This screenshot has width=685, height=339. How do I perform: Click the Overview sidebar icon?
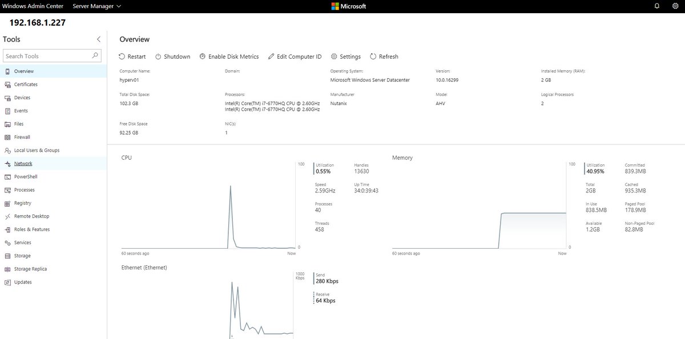click(x=7, y=71)
